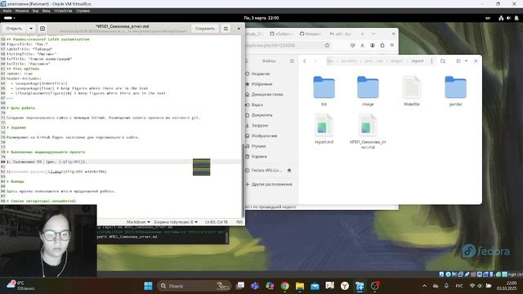Image resolution: width=523 pixels, height=294 pixels.
Task: Expand the recent files arrow next to Открыть
Action: click(x=31, y=29)
